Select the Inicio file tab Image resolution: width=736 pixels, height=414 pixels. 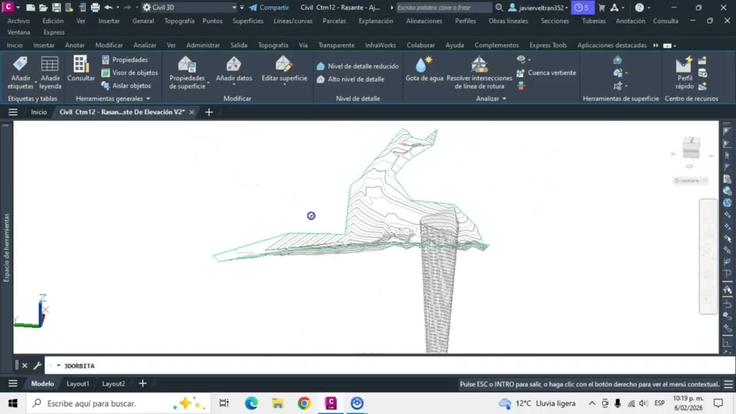click(x=39, y=112)
